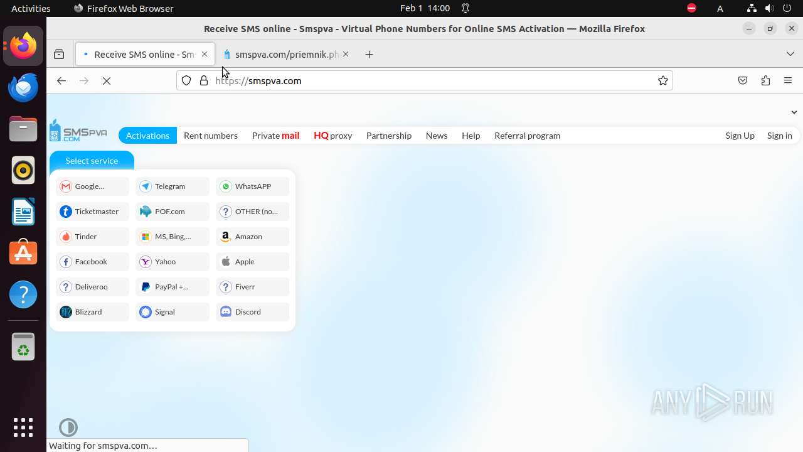Choose the Tinder service
The image size is (803, 452).
(x=92, y=237)
